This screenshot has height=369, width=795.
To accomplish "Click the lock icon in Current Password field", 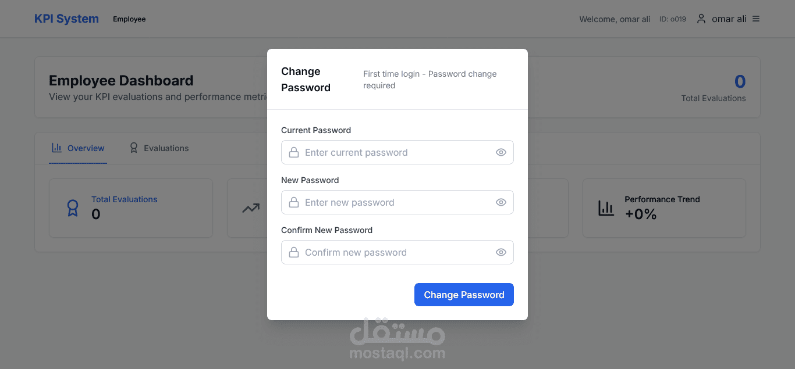I will click(x=294, y=152).
